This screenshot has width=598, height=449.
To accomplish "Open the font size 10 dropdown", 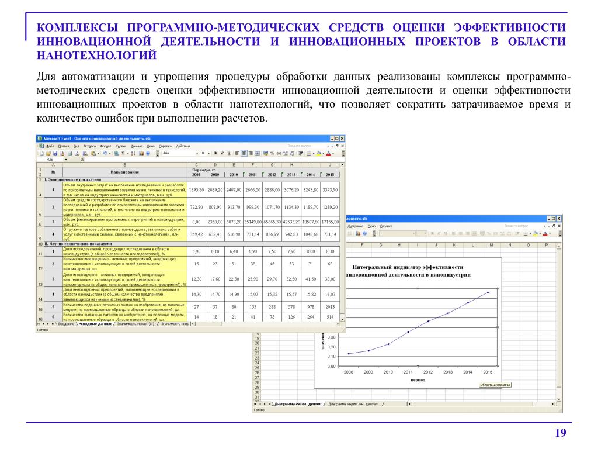I will 208,153.
